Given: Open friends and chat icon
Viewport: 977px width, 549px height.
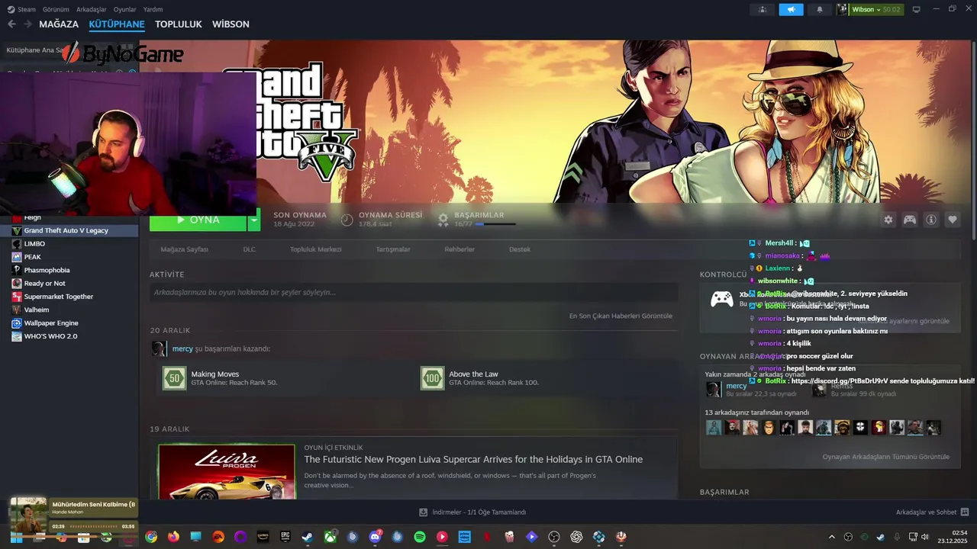Looking at the screenshot, I should (965, 512).
